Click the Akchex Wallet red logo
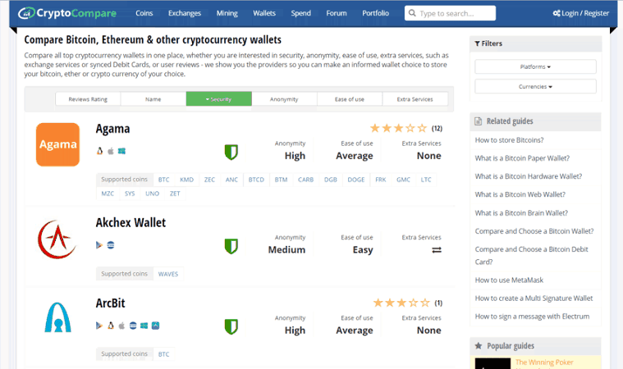Viewport: 623px width, 369px height. click(x=57, y=239)
